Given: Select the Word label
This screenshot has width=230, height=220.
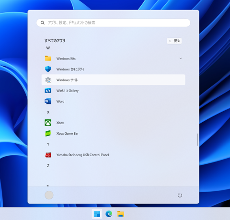Looking at the screenshot, I should point(60,102).
